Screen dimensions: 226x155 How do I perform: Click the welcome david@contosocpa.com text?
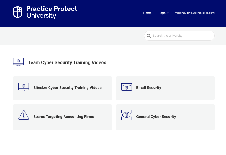point(194,13)
